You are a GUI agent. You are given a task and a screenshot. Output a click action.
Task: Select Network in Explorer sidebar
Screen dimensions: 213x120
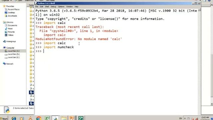coord(10,64)
